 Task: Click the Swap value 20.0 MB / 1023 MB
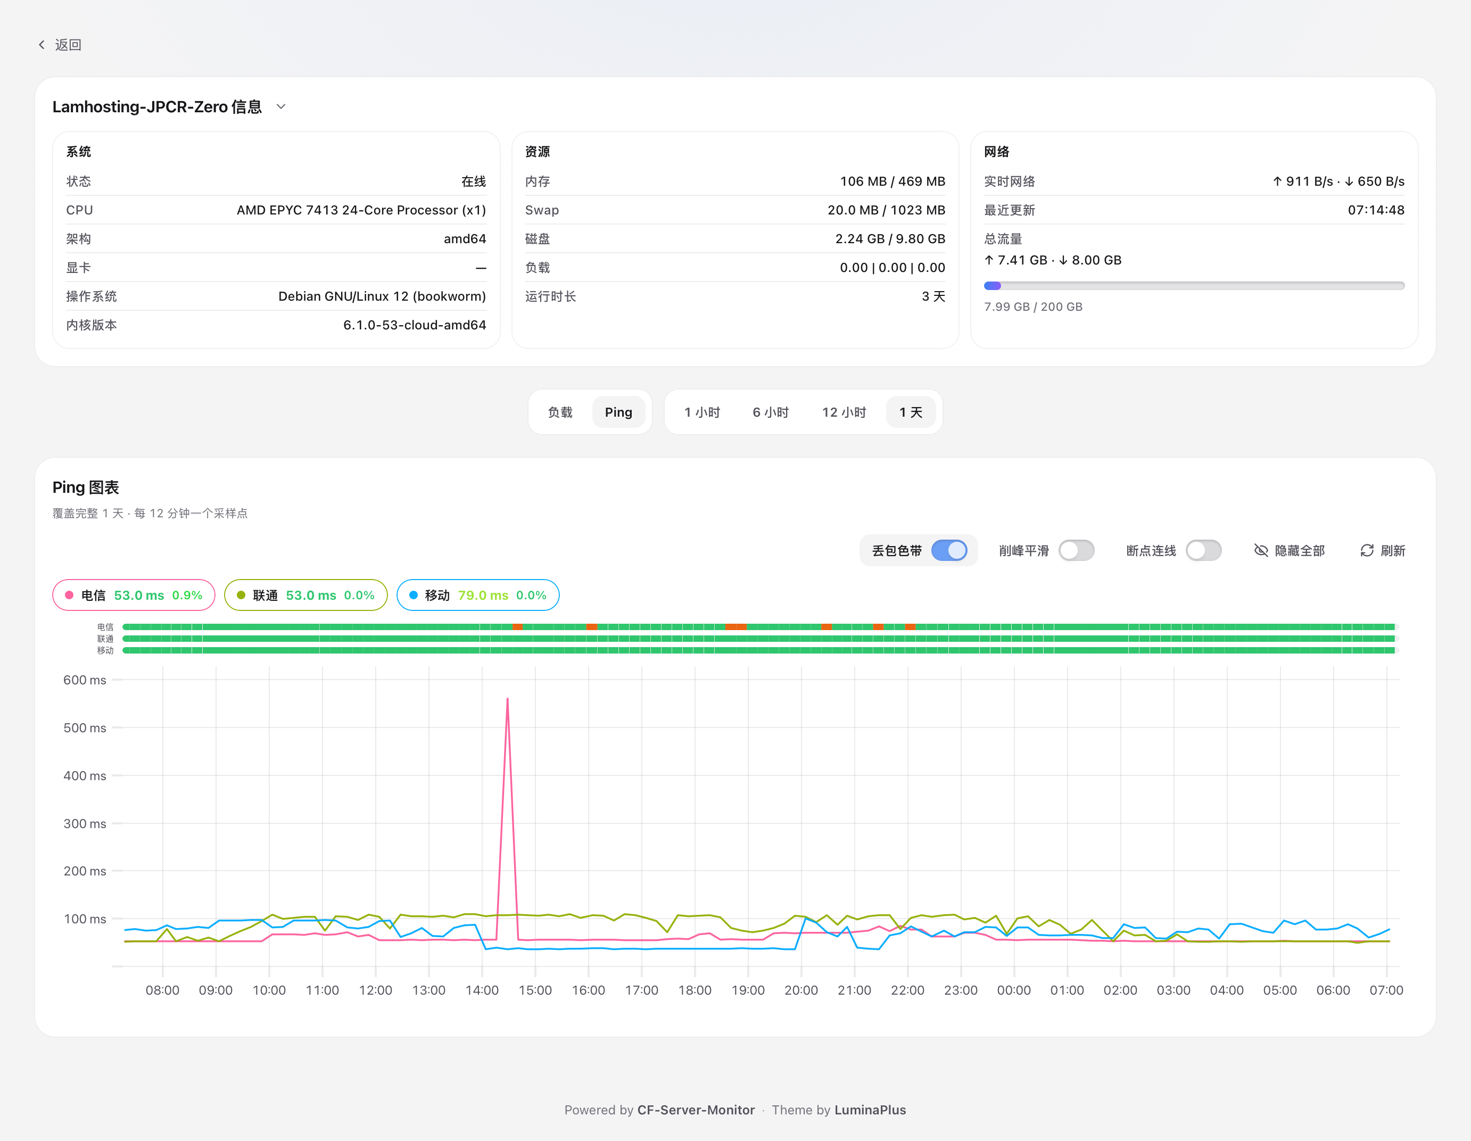(x=886, y=210)
